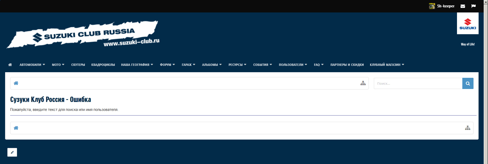Open Партнеры и скидки page
Image resolution: width=488 pixels, height=164 pixels.
(x=347, y=65)
